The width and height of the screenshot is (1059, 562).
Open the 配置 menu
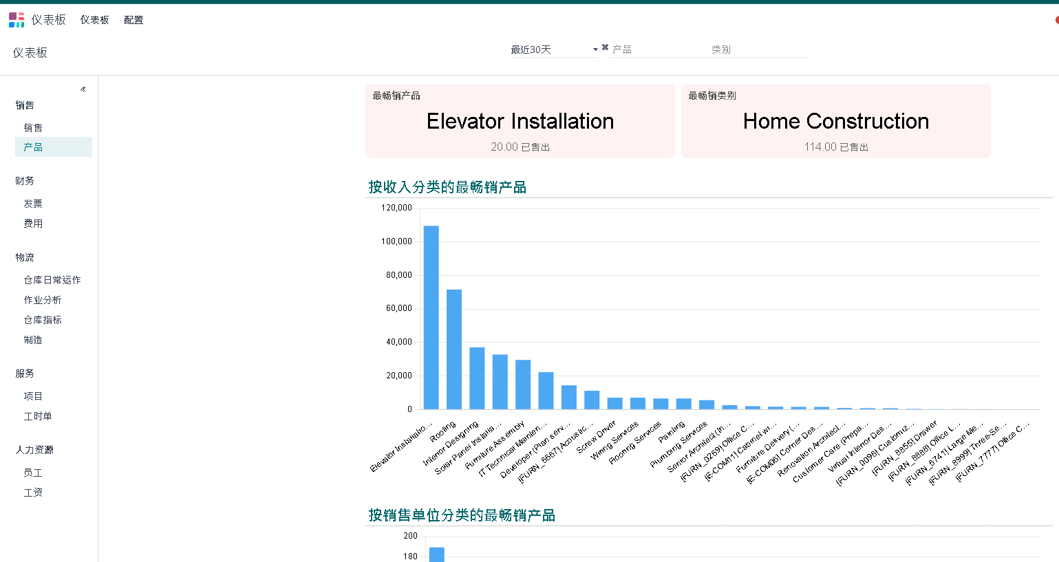pos(133,20)
